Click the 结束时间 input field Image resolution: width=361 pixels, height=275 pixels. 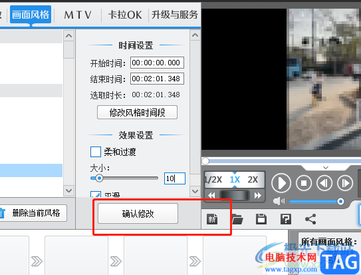pyautogui.click(x=157, y=79)
